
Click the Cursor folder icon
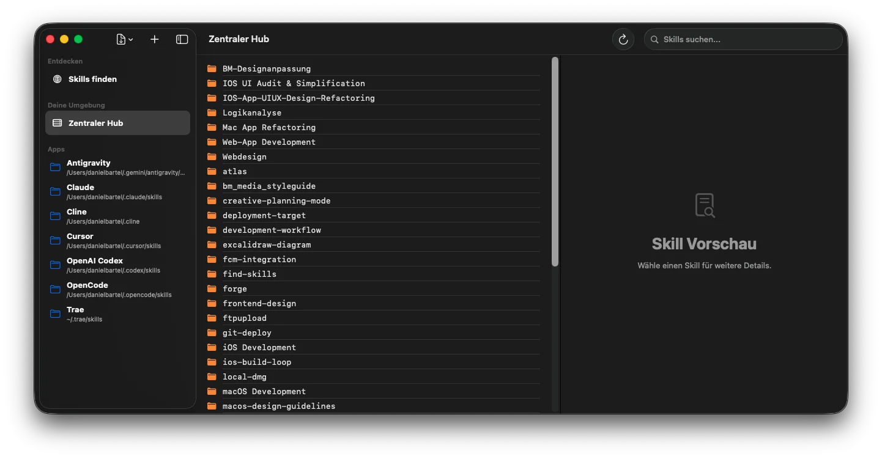54,241
